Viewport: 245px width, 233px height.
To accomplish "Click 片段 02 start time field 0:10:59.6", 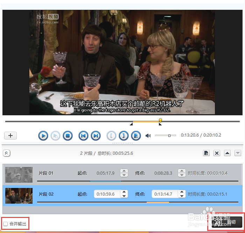I will (x=107, y=194).
